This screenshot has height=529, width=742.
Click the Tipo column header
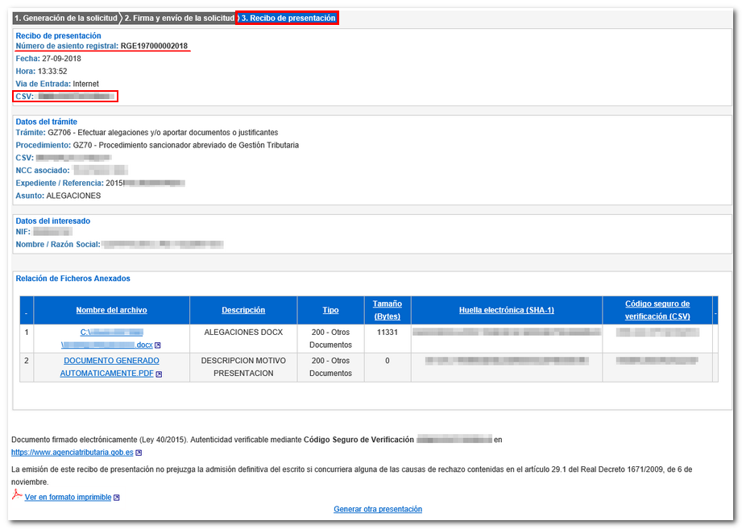330,310
